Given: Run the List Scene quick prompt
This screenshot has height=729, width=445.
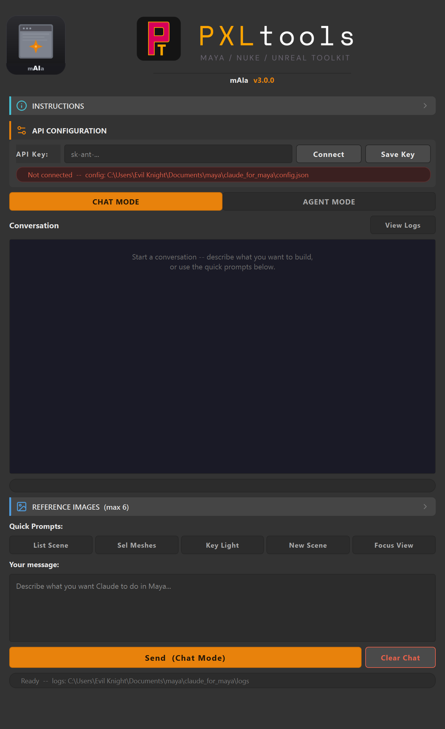Looking at the screenshot, I should click(51, 545).
